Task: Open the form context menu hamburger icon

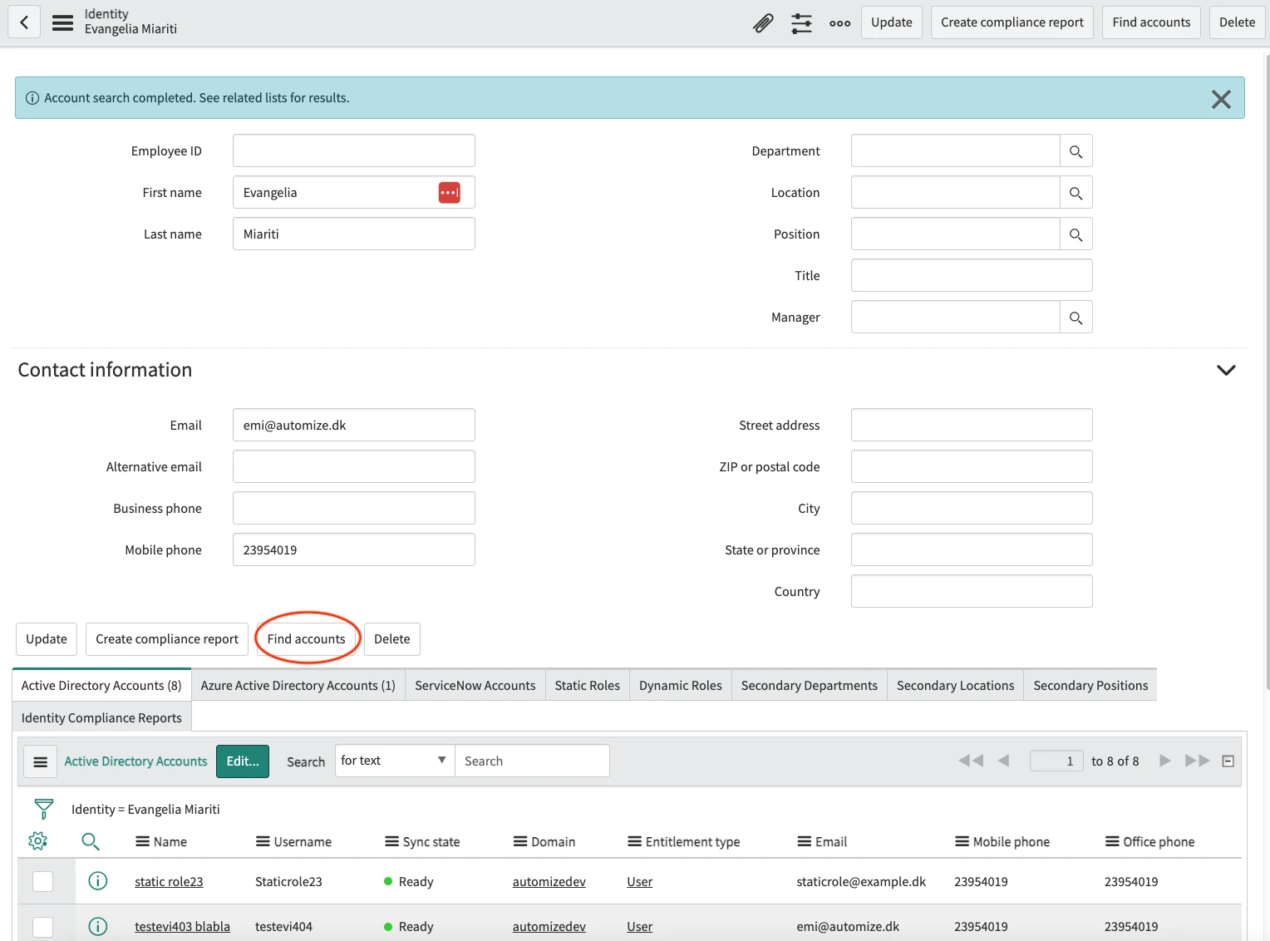Action: point(62,22)
